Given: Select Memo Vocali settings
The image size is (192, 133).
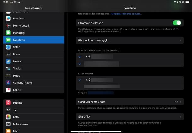Looking at the screenshot, I should pos(34,26).
